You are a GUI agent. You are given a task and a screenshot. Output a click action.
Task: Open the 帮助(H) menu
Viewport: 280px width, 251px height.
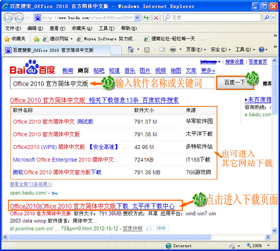[x=129, y=28]
